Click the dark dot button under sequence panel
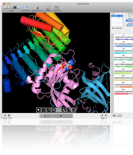The width and height of the screenshot is (133, 155). [114, 115]
